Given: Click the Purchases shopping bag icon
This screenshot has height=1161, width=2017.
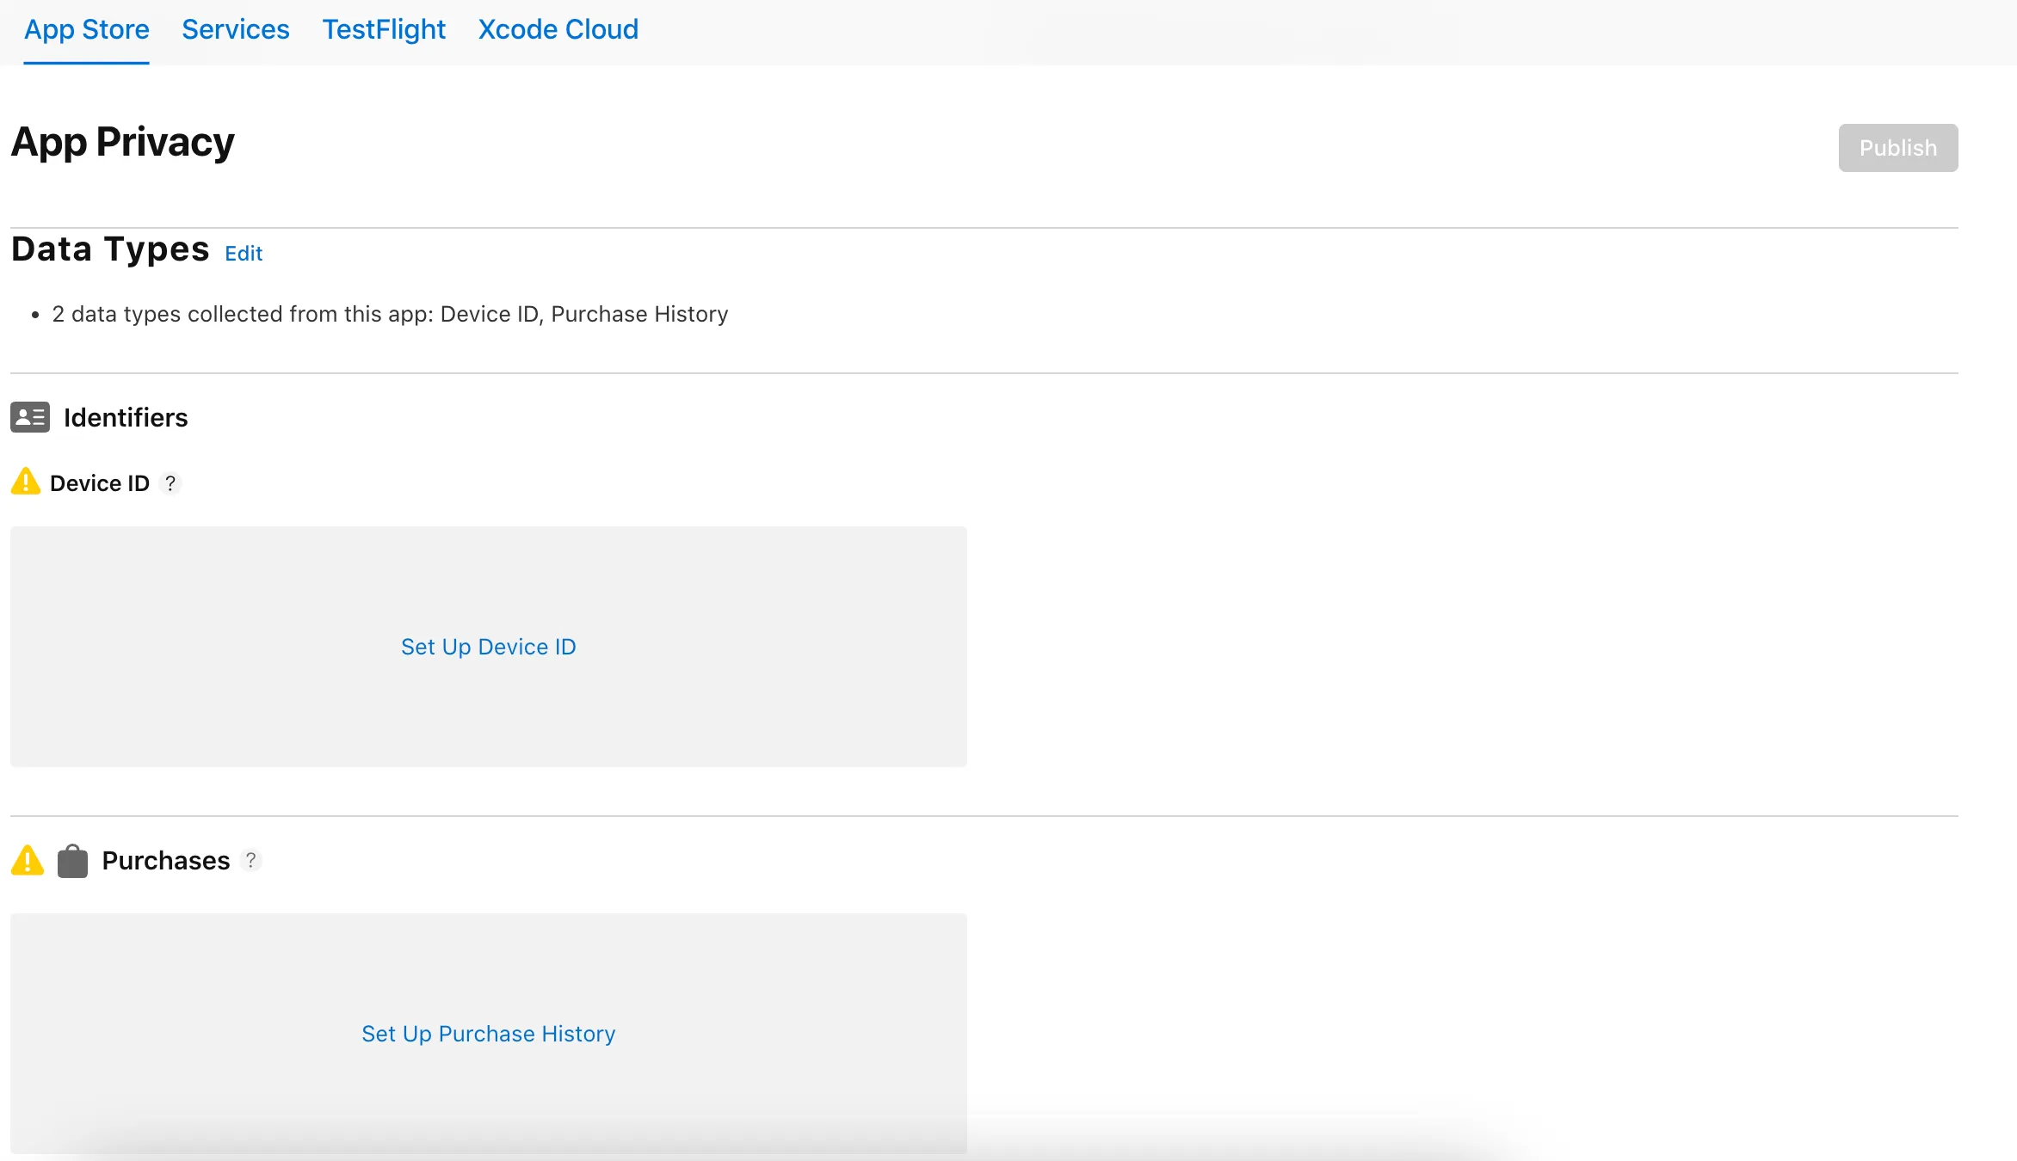Looking at the screenshot, I should tap(73, 861).
